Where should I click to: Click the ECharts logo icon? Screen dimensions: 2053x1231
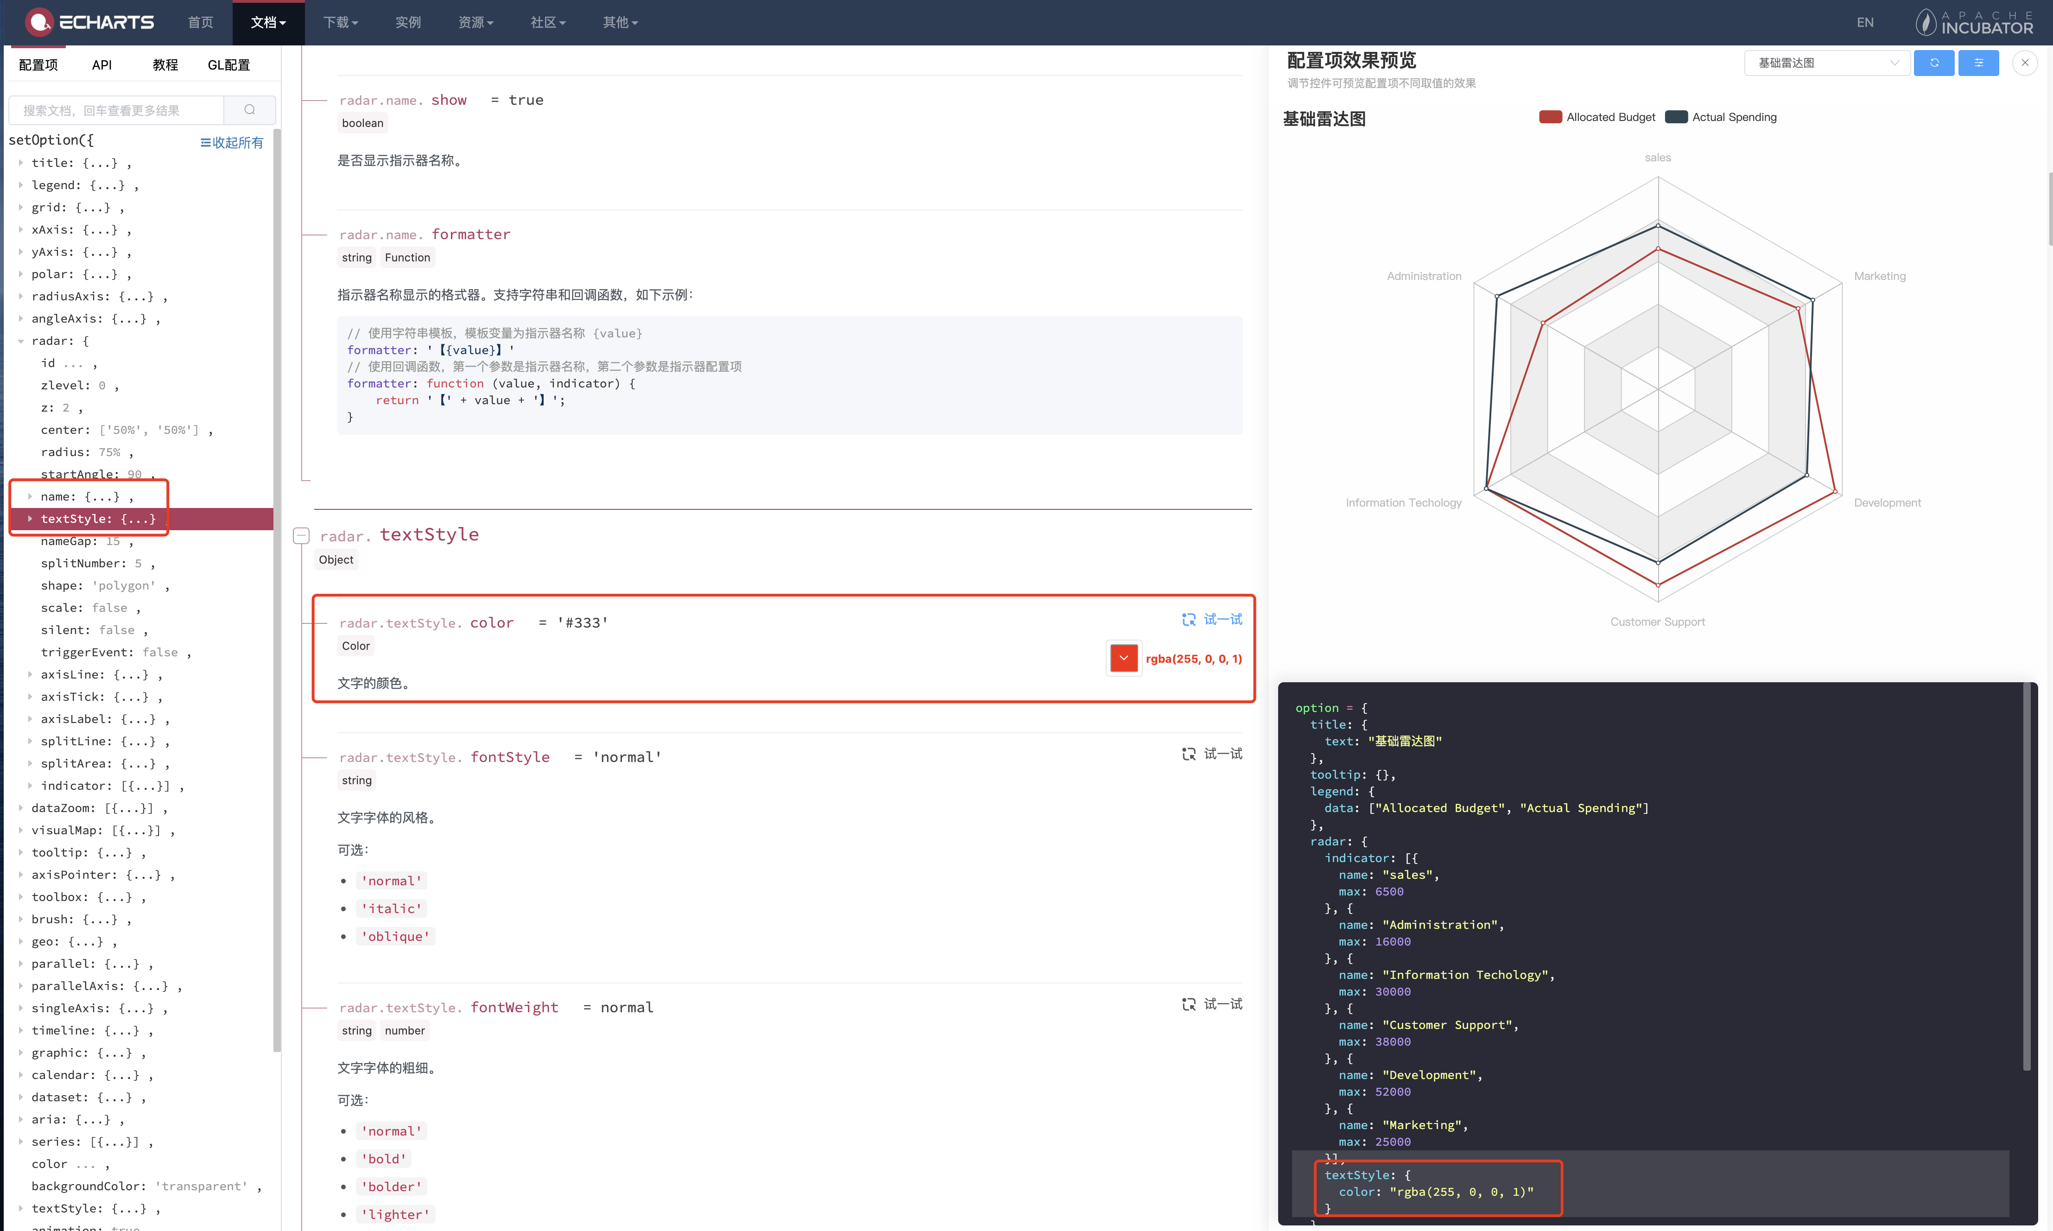tap(39, 22)
